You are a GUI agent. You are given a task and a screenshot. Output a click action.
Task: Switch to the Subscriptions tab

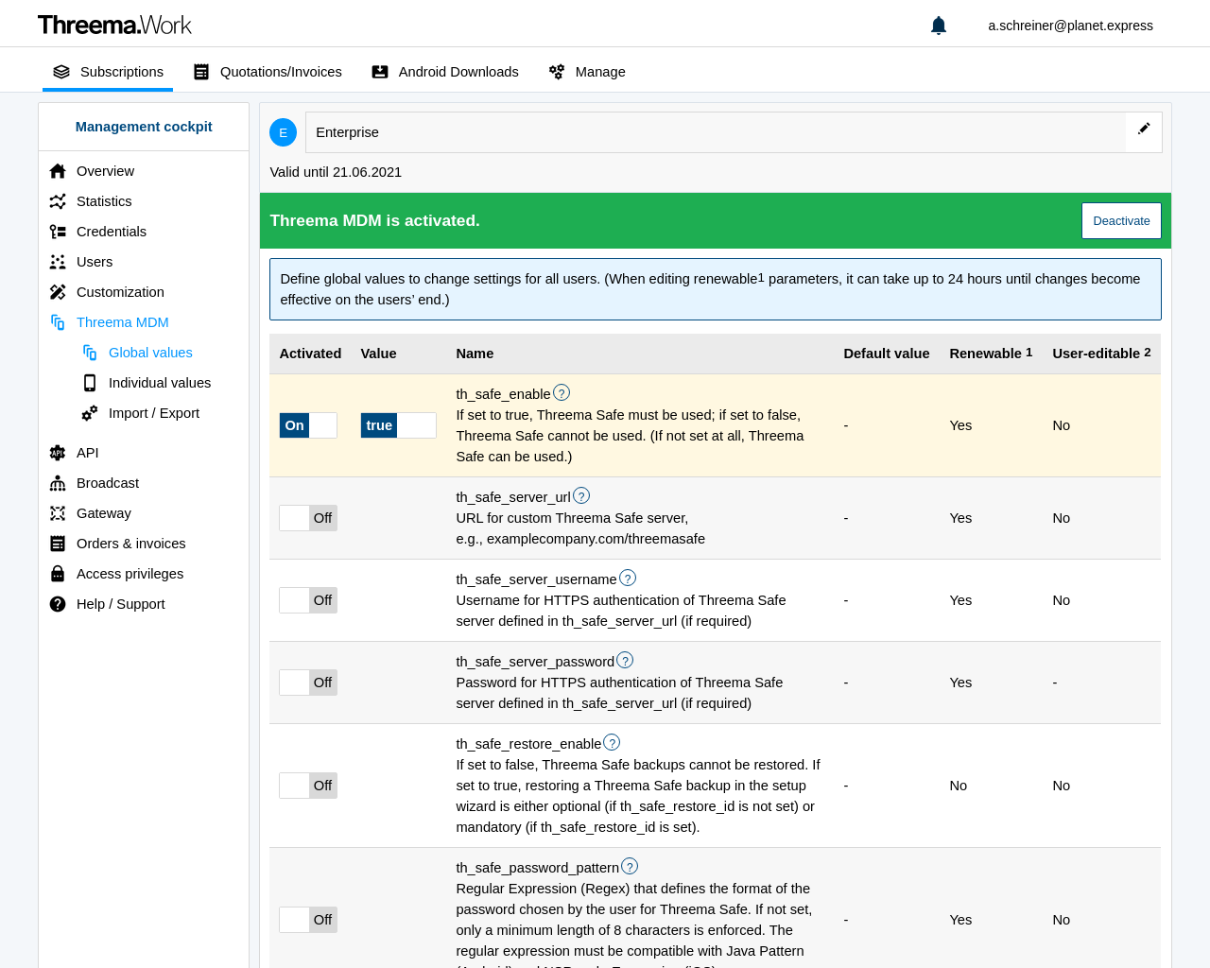click(x=108, y=72)
